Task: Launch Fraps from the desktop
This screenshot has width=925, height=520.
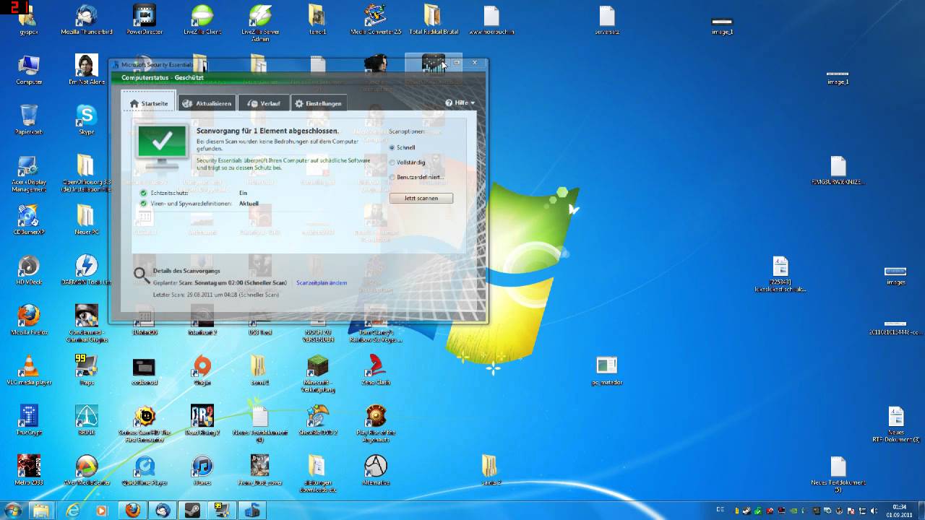Action: (87, 370)
